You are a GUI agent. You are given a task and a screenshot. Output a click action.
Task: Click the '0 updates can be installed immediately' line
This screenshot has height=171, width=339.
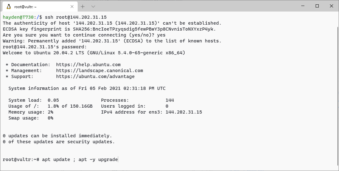click(x=57, y=136)
